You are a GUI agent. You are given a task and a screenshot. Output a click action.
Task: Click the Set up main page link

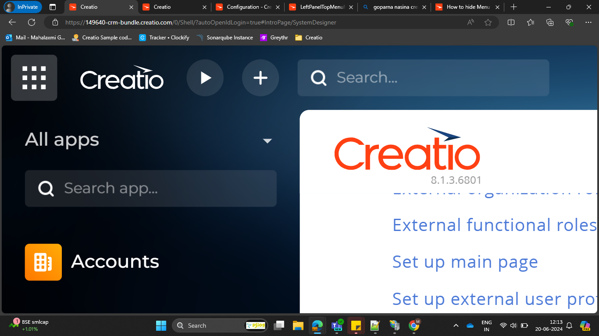coord(465,262)
